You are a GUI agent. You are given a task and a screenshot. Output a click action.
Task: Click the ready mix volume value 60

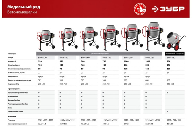point(39,69)
